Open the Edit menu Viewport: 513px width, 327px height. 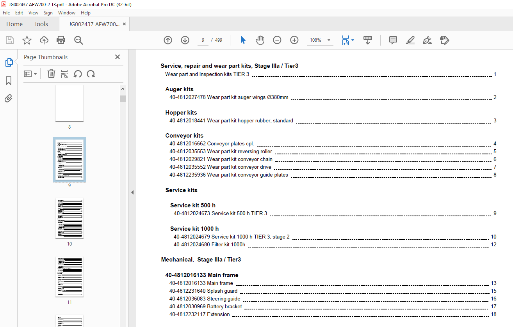coord(19,13)
